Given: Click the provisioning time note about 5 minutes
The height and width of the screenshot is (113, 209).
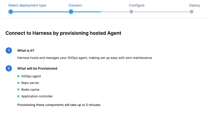Looking at the screenshot, I should [59, 105].
